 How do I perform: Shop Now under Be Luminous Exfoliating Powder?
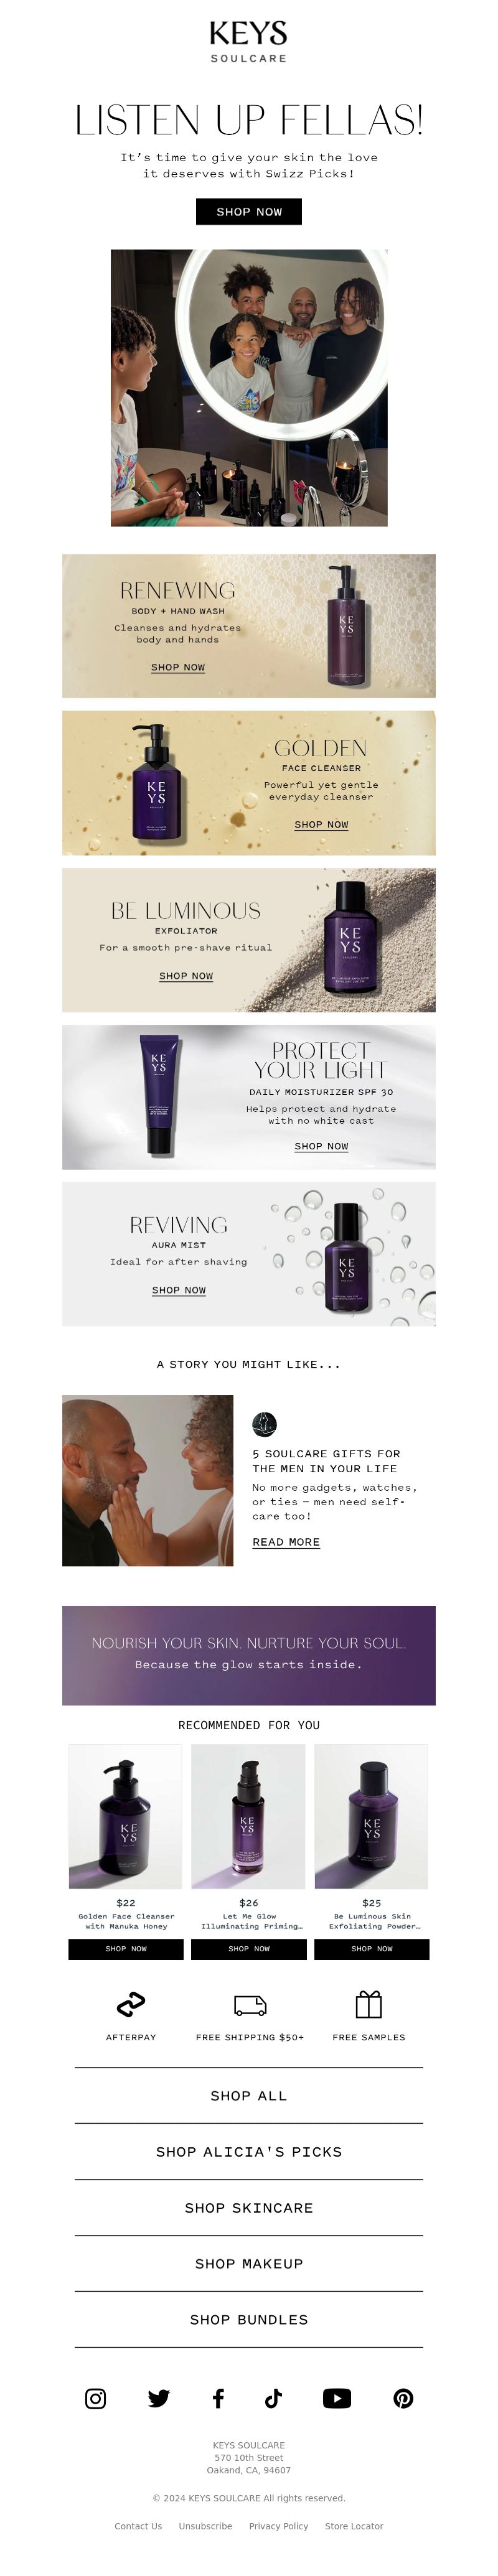coord(372,1949)
